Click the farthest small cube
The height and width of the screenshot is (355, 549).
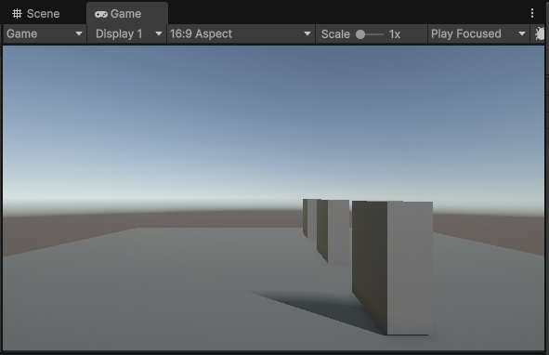pos(310,218)
